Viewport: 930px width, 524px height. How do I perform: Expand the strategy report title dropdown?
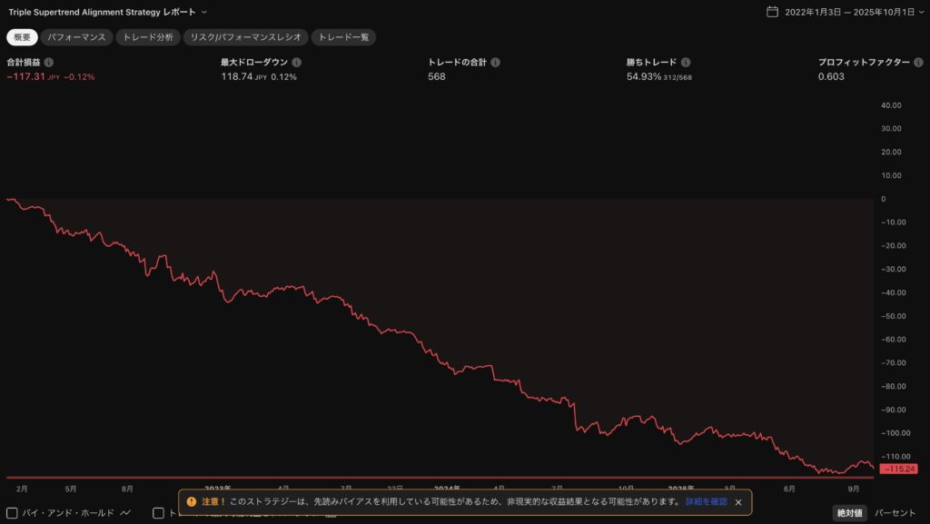click(x=204, y=12)
